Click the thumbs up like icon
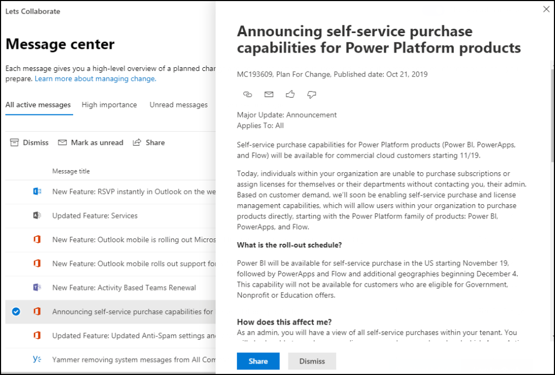The image size is (555, 375). [x=291, y=94]
